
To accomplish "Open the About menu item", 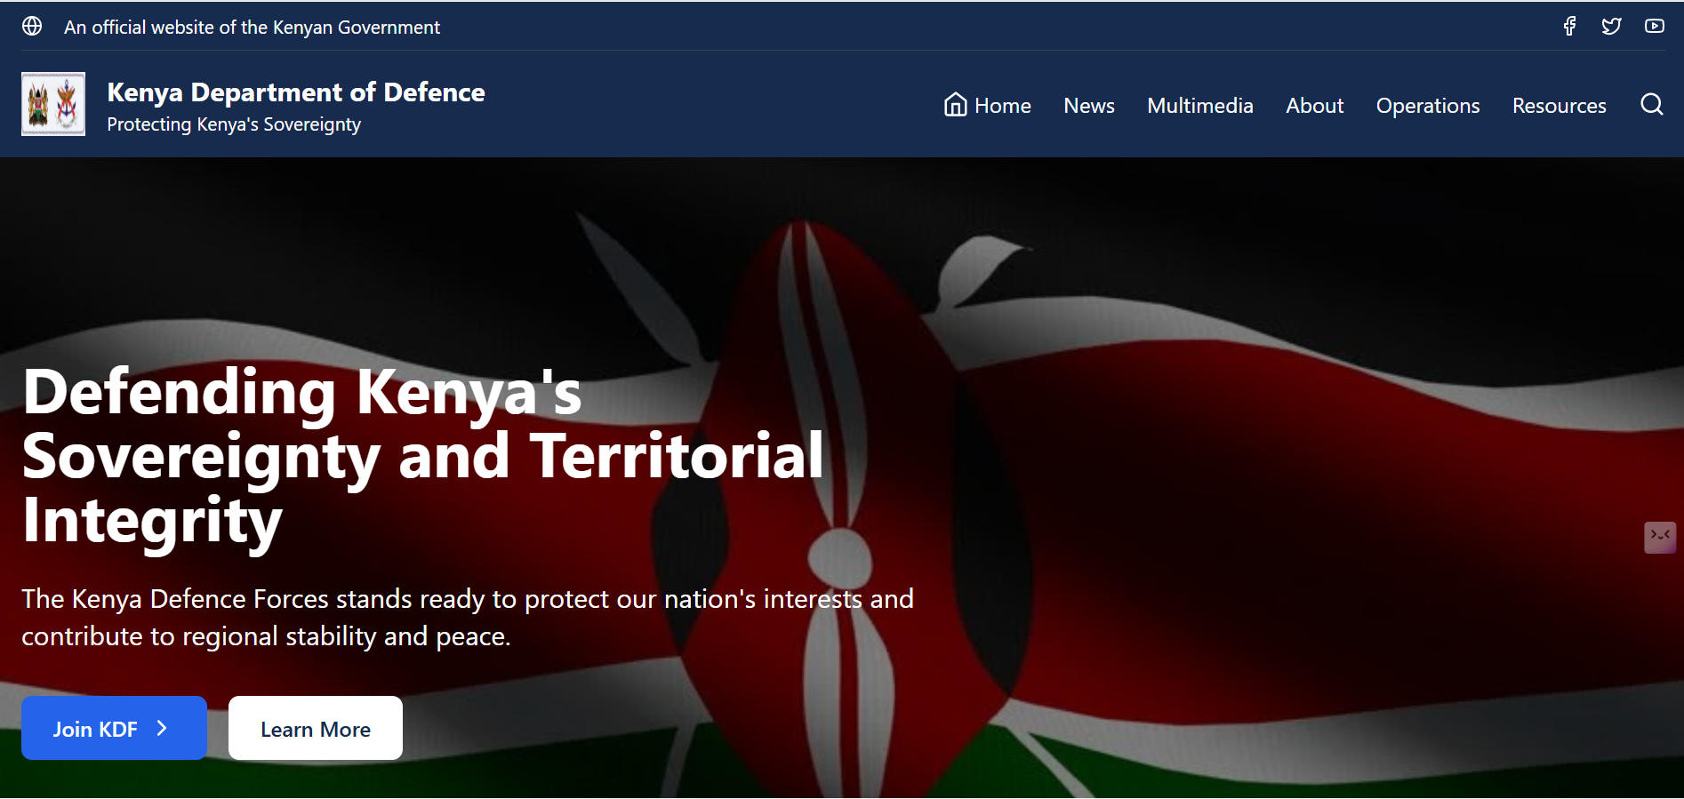I will (1315, 106).
